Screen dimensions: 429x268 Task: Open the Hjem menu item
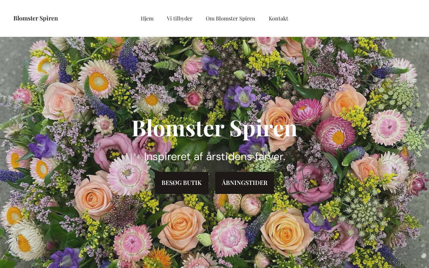pyautogui.click(x=147, y=18)
